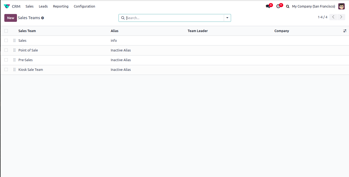
Task: Open the Sales Teams gear actions menu
Action: click(x=43, y=18)
